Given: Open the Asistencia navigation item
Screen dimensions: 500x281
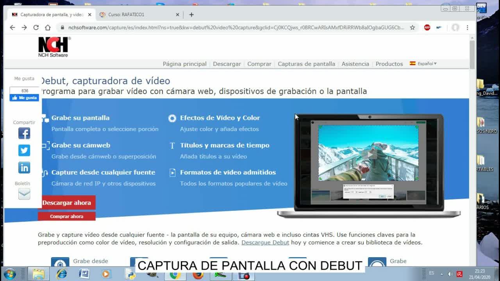Looking at the screenshot, I should 355,64.
